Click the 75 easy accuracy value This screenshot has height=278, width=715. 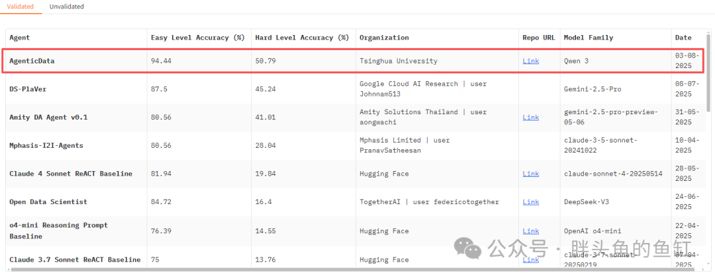coord(155,260)
